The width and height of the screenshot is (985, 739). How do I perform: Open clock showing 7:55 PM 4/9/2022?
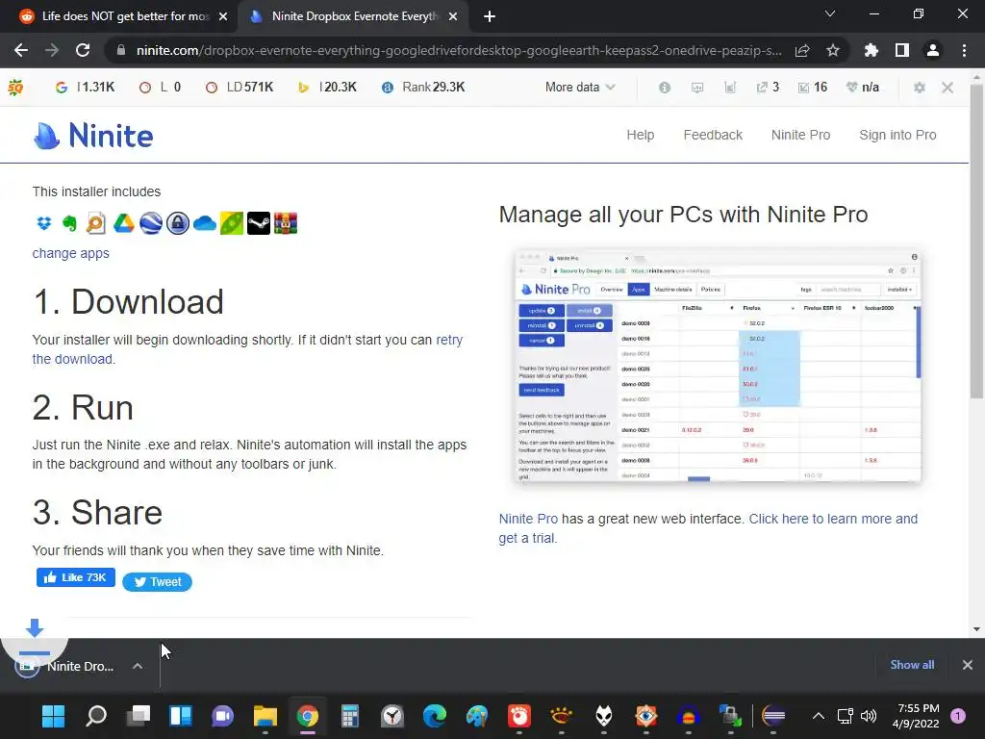[x=916, y=716]
